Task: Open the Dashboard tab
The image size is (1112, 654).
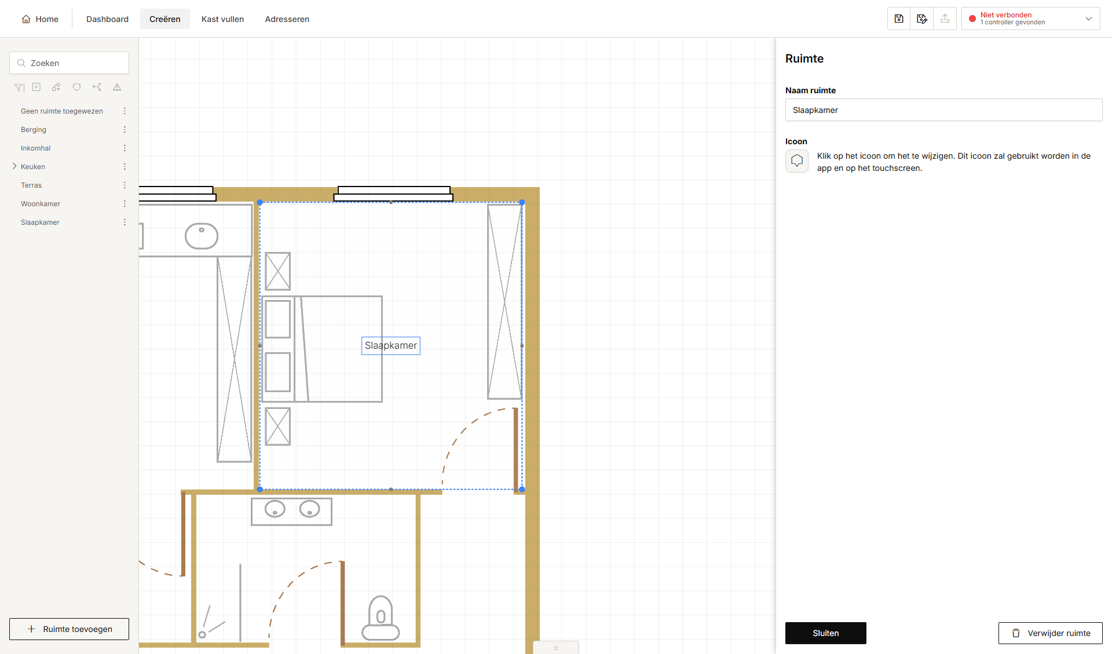Action: point(107,19)
